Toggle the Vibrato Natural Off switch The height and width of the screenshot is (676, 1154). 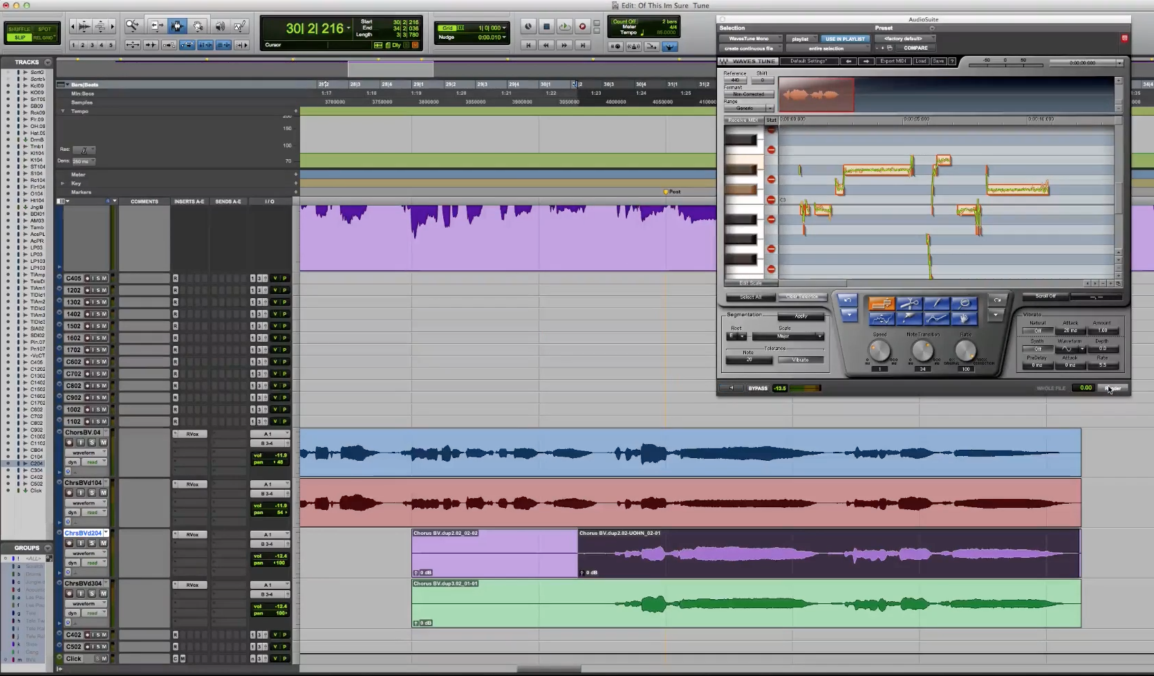pos(1038,331)
